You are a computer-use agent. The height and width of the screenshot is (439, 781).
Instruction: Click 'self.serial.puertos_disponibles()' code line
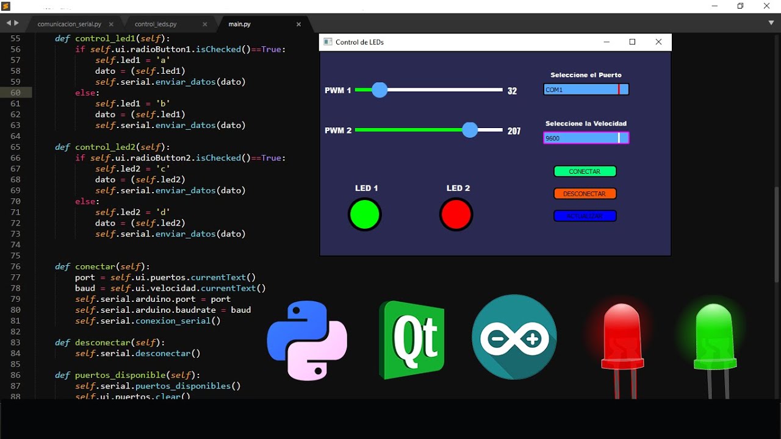click(x=158, y=386)
